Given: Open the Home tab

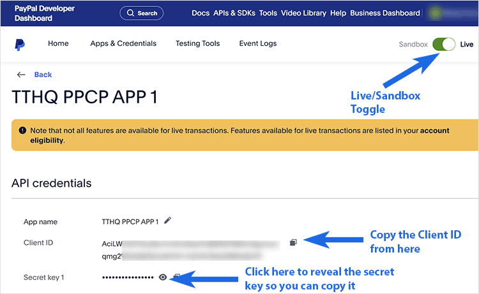Looking at the screenshot, I should tap(58, 43).
